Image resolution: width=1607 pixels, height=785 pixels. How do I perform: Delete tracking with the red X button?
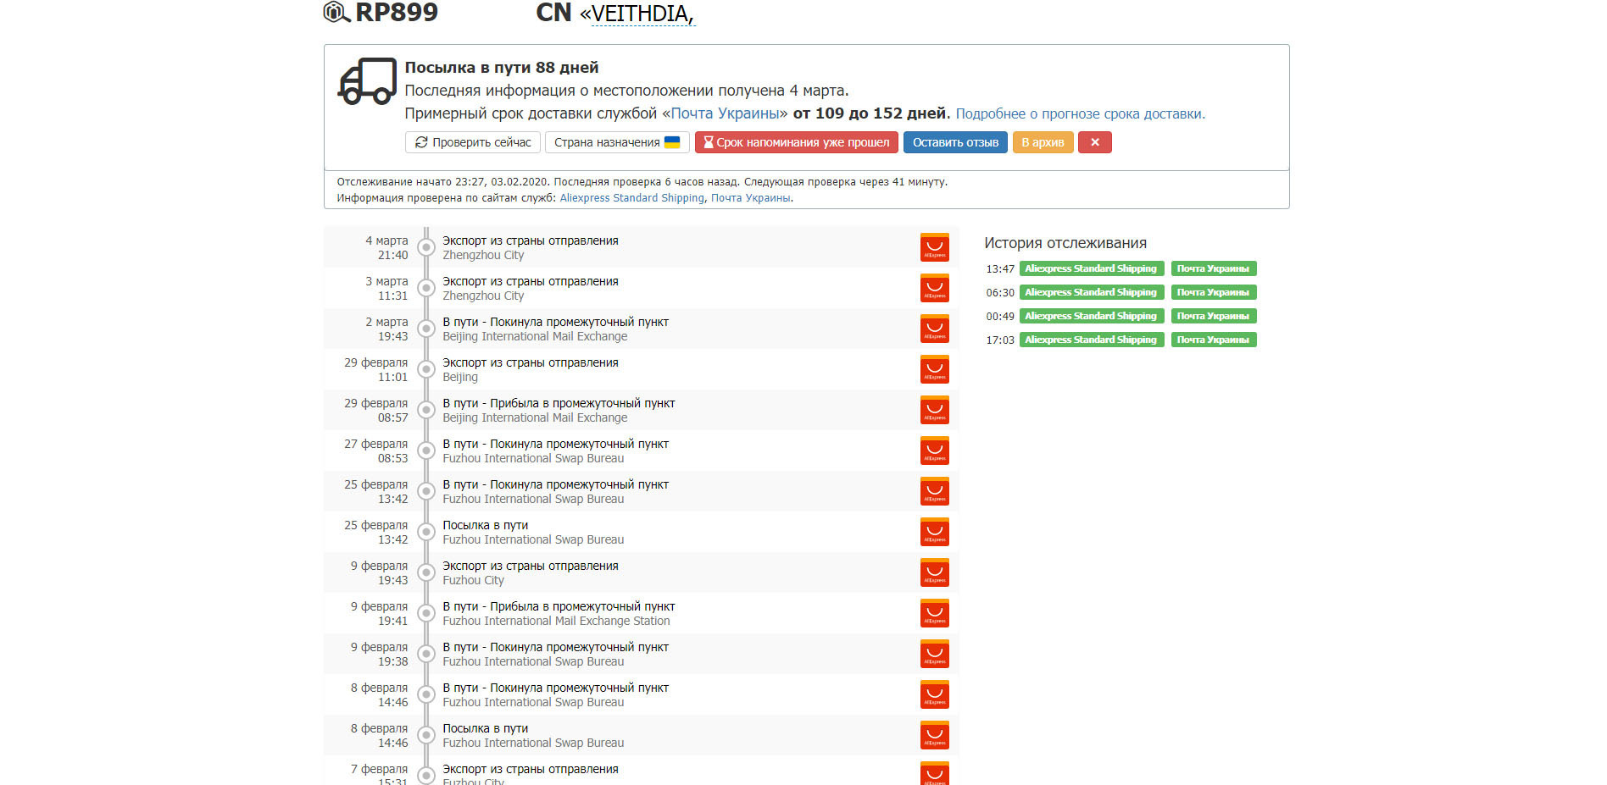click(x=1095, y=142)
